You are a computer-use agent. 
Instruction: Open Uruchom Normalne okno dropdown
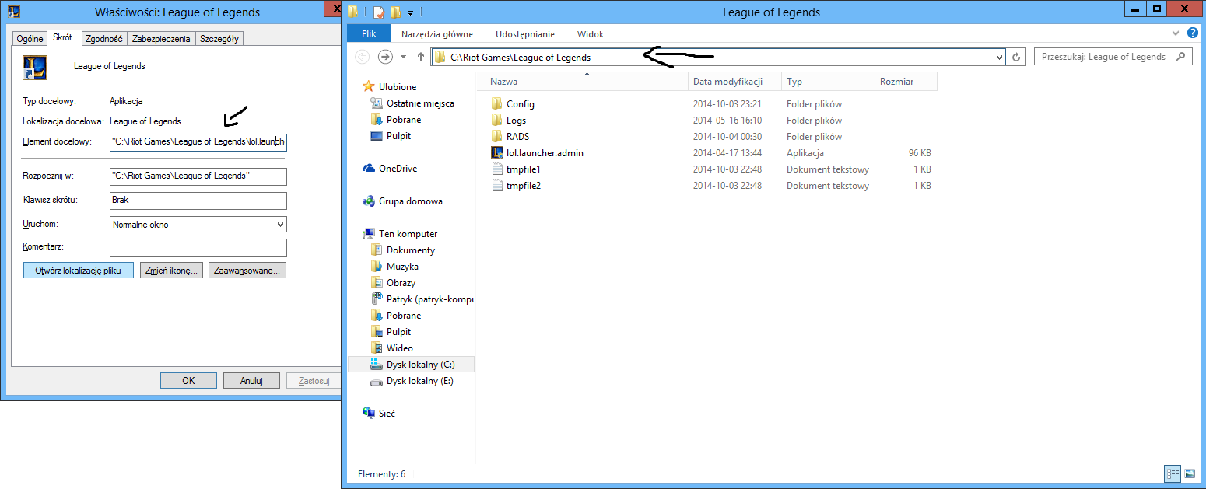click(198, 225)
